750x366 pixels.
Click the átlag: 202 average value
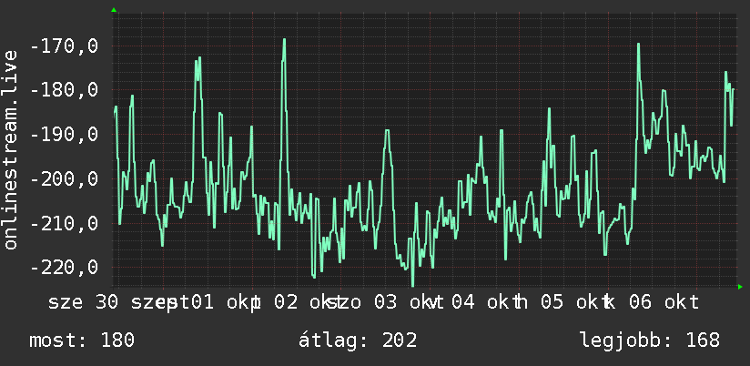[x=358, y=341]
